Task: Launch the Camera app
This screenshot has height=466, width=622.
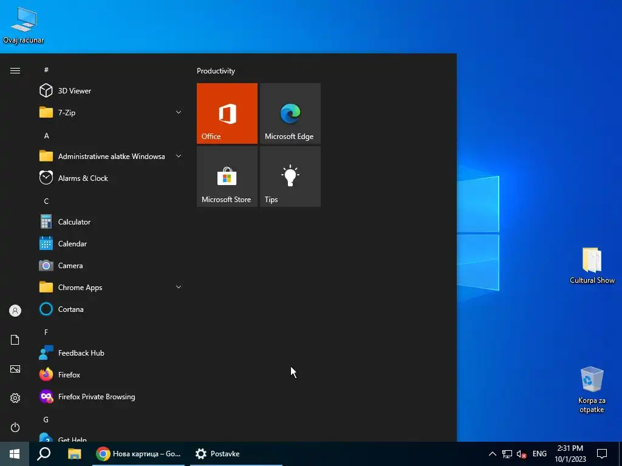Action: [111, 266]
